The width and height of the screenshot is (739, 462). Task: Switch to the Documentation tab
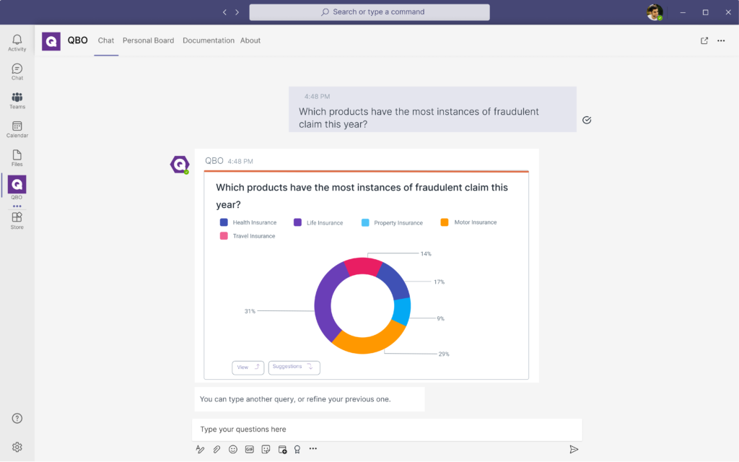[x=209, y=40]
